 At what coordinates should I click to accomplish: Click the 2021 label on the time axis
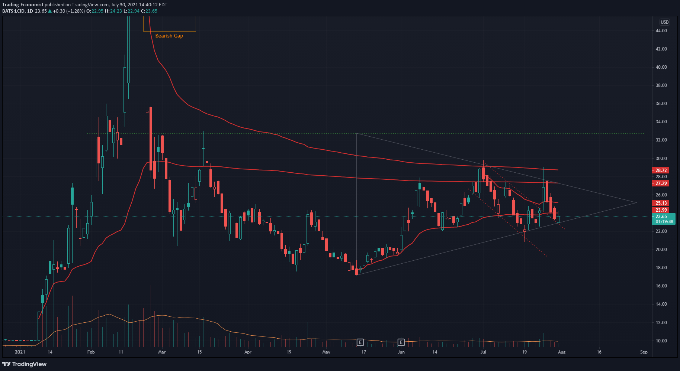(x=20, y=352)
